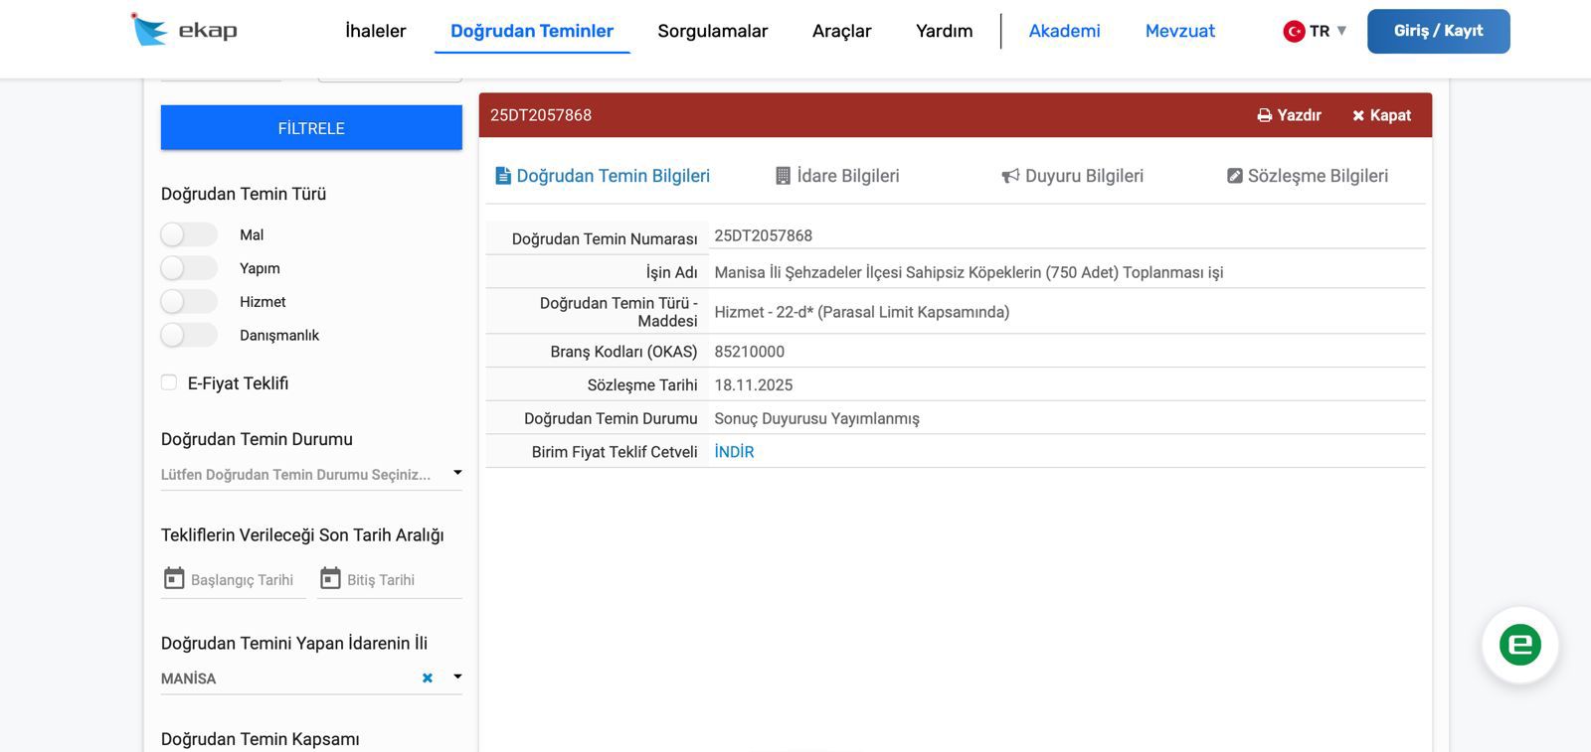Image resolution: width=1591 pixels, height=752 pixels.
Task: Switch on the Danışmanlık toggle
Action: tap(188, 335)
